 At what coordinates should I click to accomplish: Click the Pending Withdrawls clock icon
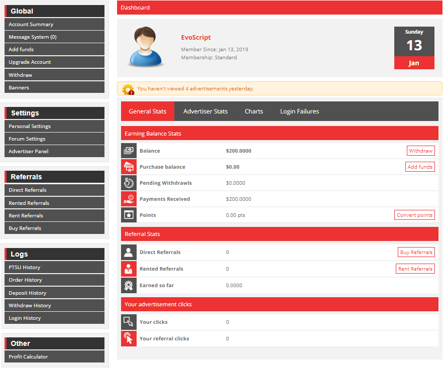tap(129, 183)
